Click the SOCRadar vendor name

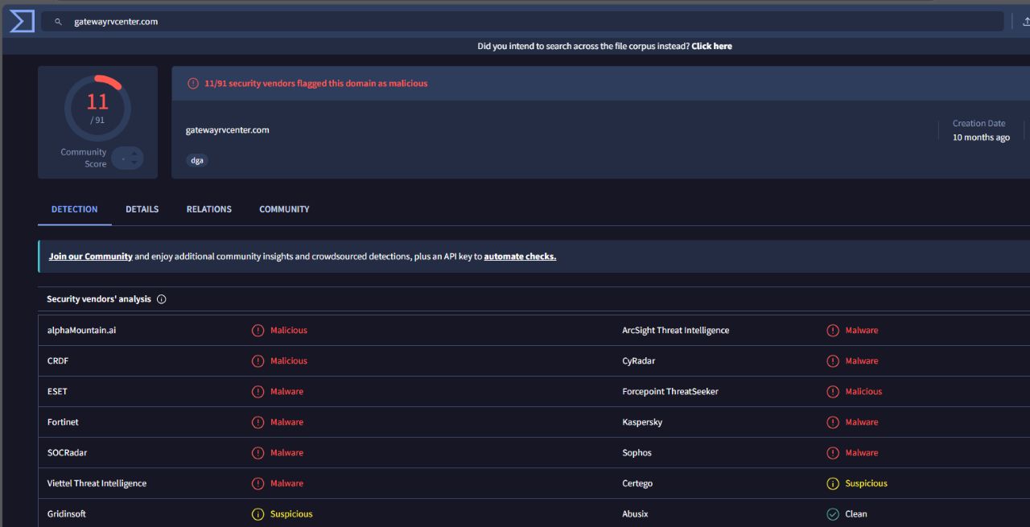click(67, 453)
